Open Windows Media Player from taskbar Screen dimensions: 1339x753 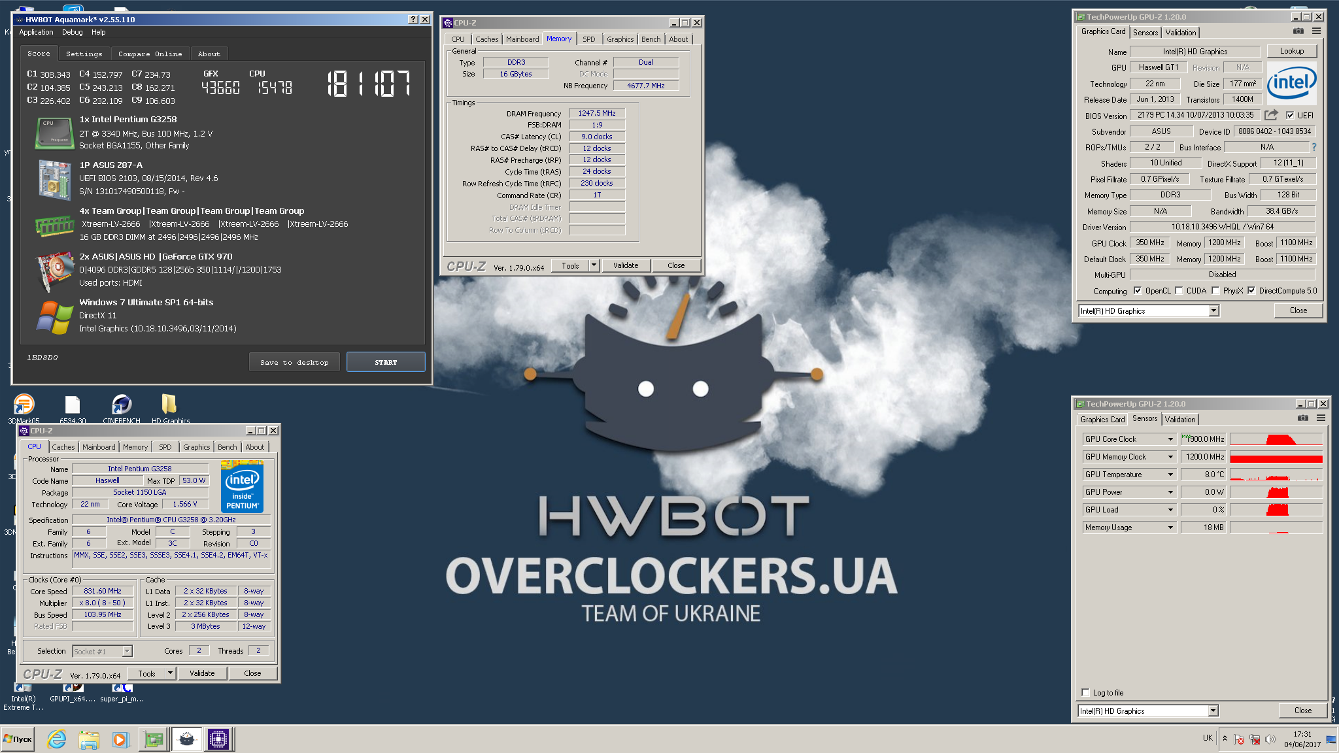[x=120, y=739]
